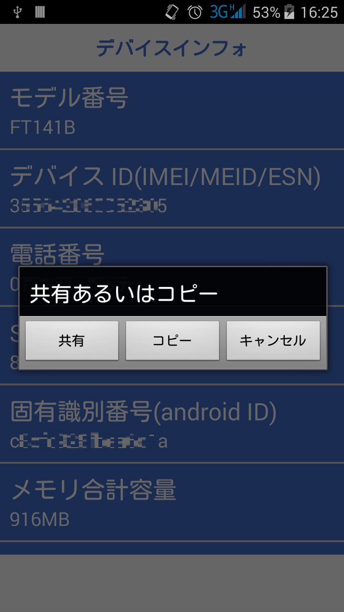Screen dimensions: 344x612
Task: Tap the USB connection status icon
Action: (18, 12)
